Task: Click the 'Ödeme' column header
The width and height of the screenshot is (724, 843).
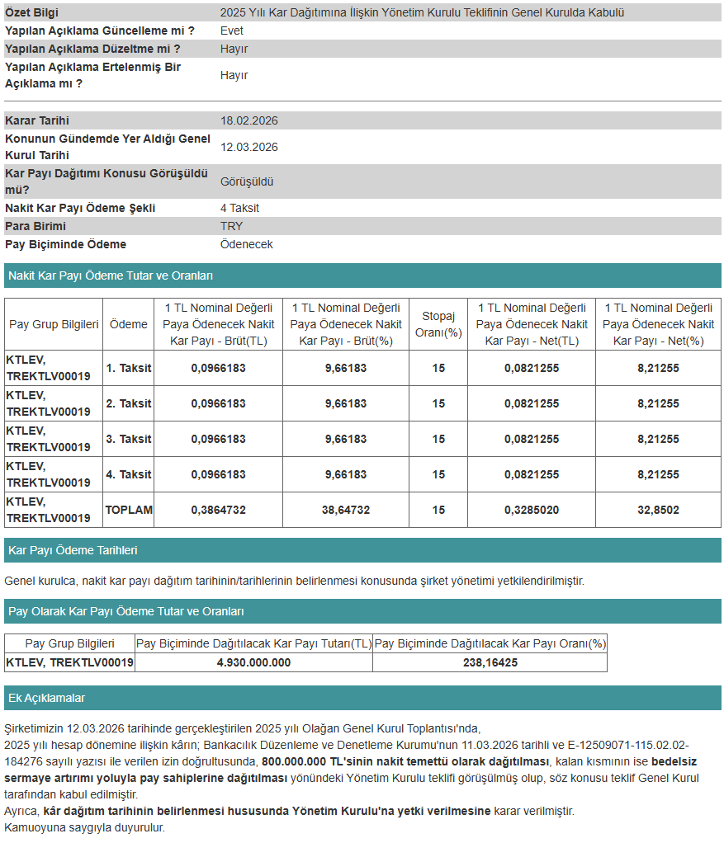Action: [x=129, y=324]
